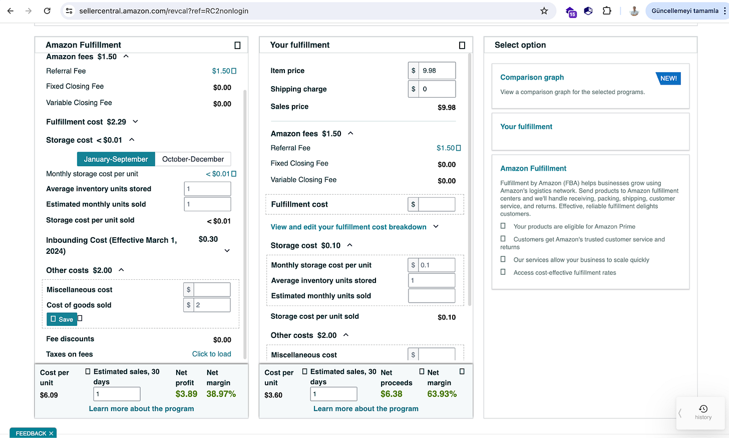Reload the revenue calculator page

coord(47,11)
